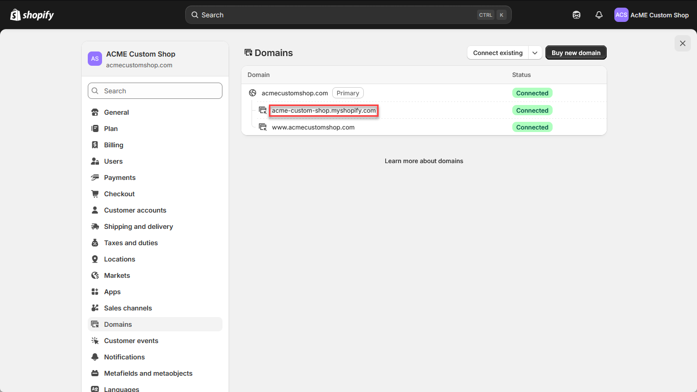Click the Buy new domain button
This screenshot has width=697, height=392.
click(x=576, y=53)
